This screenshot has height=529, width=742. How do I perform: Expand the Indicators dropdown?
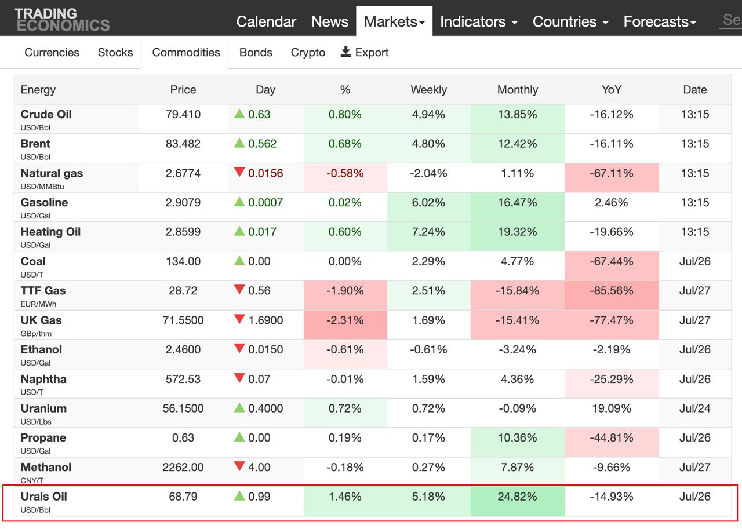click(478, 21)
